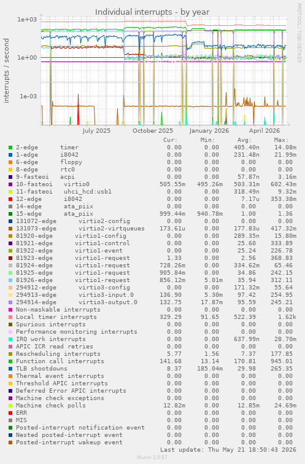Viewport: 305px width, 464px height.
Task: Click the 81923-edge virtio1-request legend label
Action: (73, 258)
